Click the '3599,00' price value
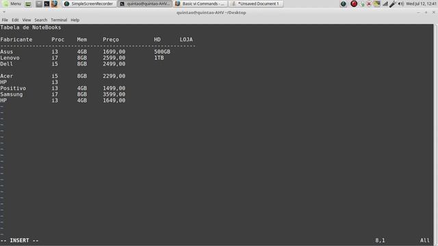This screenshot has height=246, width=438. pos(114,94)
